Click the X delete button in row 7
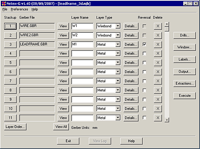Viewport: 200px width, 149px height. 158,81
